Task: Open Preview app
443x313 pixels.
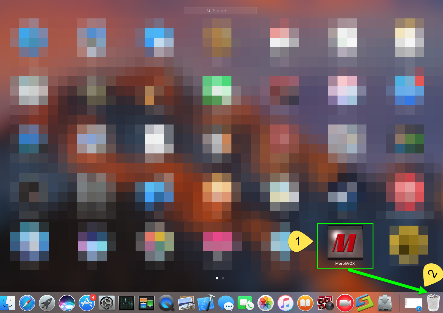Action: click(186, 303)
